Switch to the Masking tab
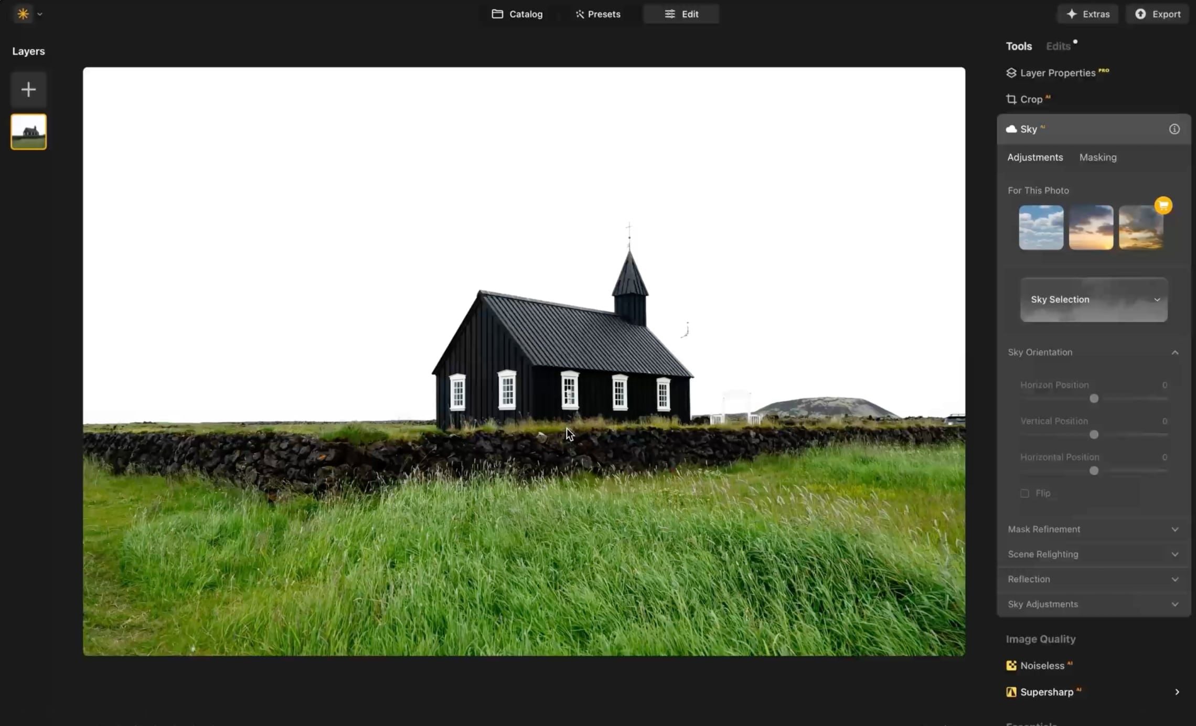This screenshot has width=1196, height=726. [1098, 157]
